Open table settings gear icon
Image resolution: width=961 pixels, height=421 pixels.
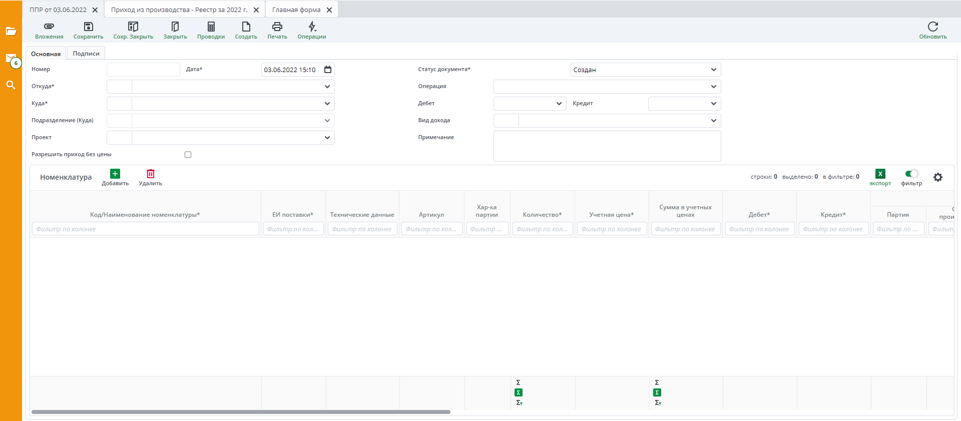click(937, 177)
